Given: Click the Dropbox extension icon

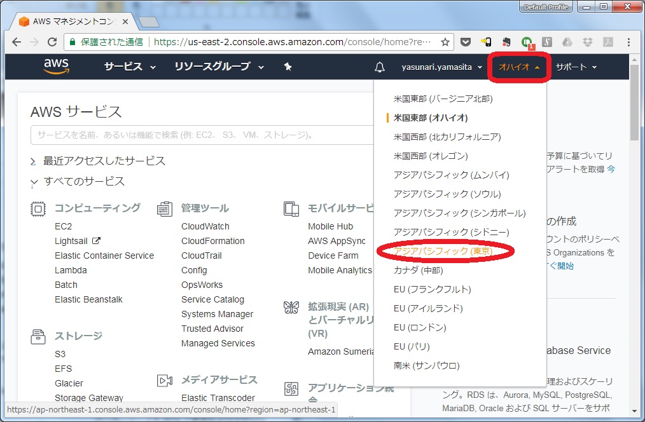Looking at the screenshot, I should pos(587,42).
